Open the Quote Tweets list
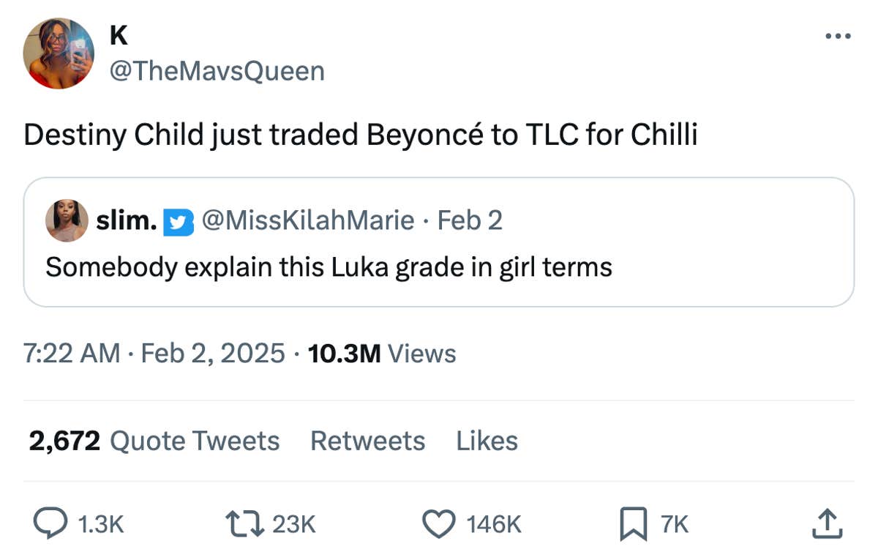 point(154,441)
